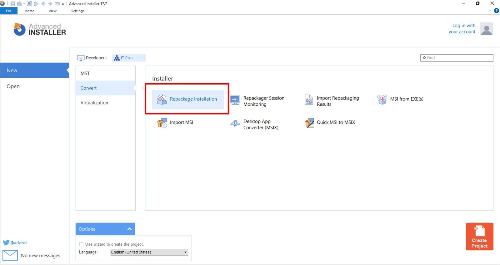
Task: Click the Advanced Installer app icon in title bar
Action: click(x=2, y=4)
